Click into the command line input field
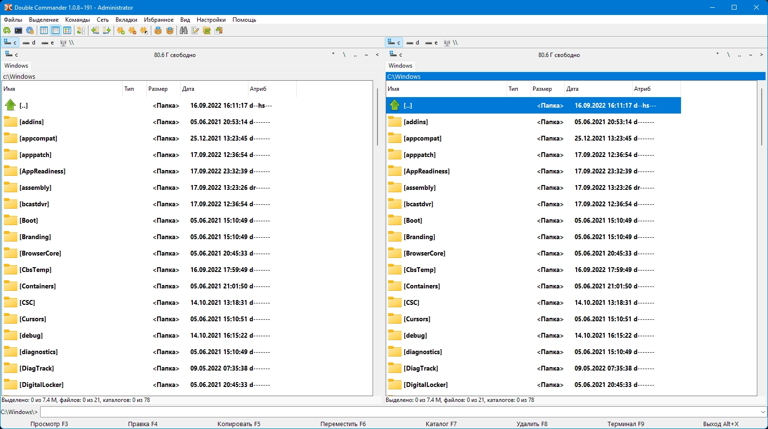Screen dimensions: 768x429 pos(400,412)
